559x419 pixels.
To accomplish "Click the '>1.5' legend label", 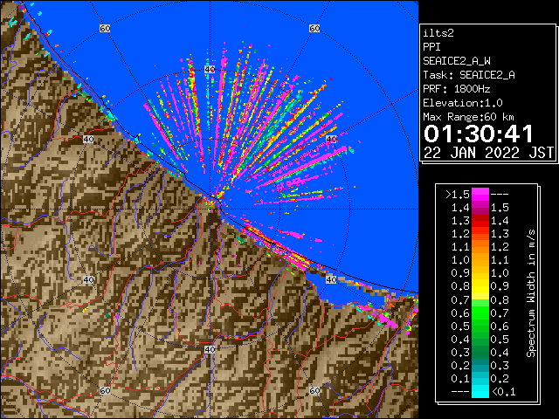I will coord(458,195).
